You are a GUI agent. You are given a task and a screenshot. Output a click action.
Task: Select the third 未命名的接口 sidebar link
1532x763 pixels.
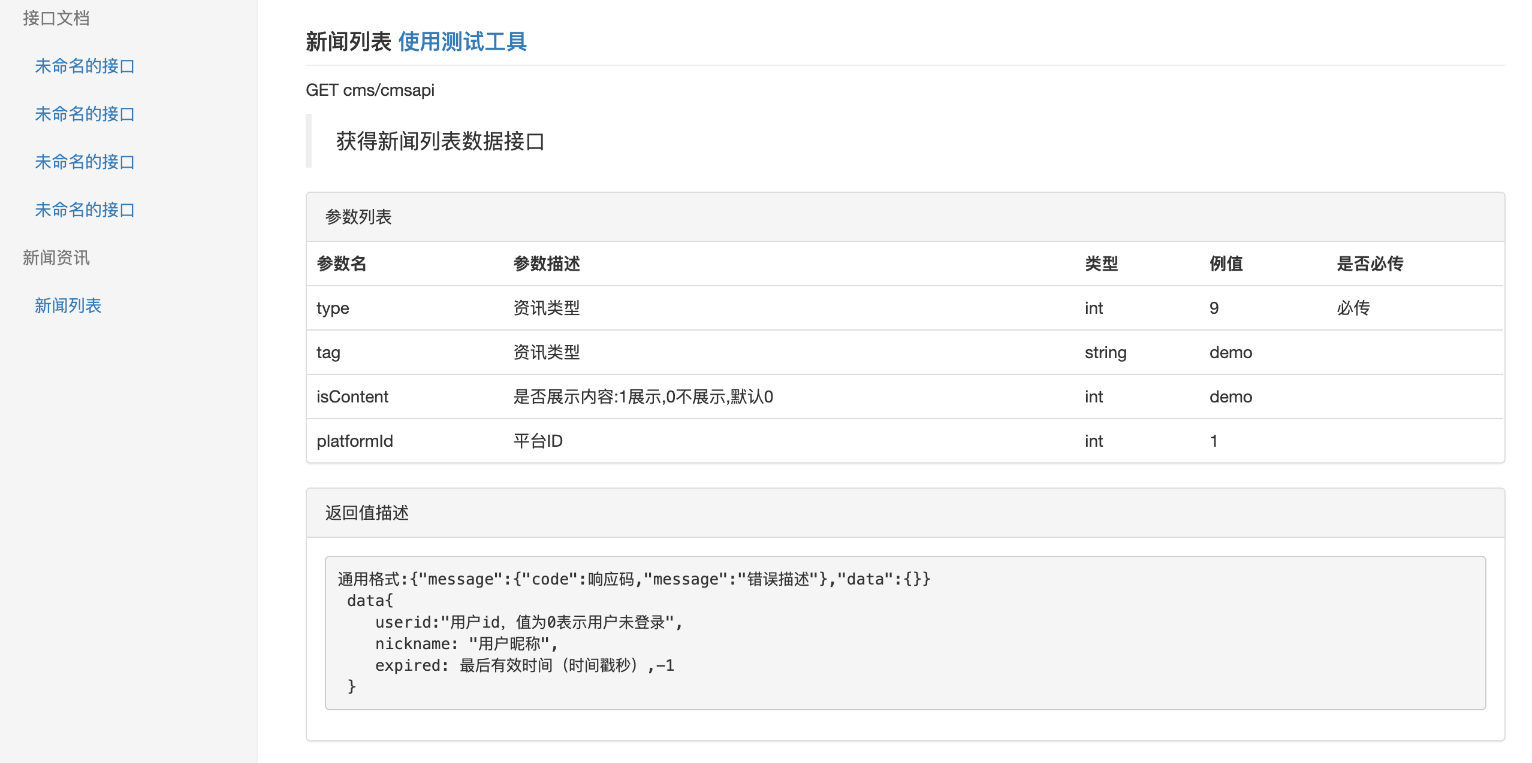pos(85,162)
